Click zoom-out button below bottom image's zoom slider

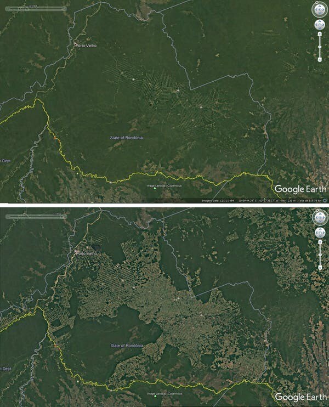(x=320, y=268)
